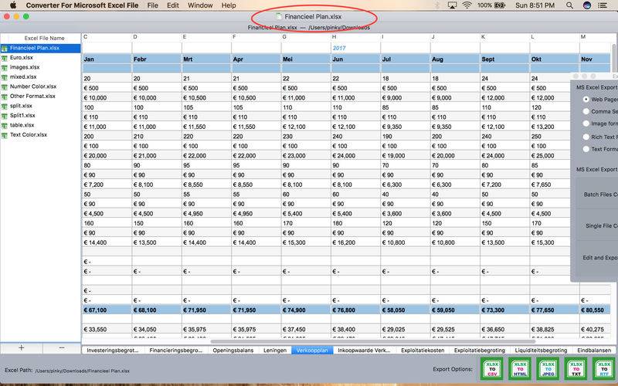618x386 pixels.
Task: Click the Edit and Export button
Action: click(x=596, y=258)
